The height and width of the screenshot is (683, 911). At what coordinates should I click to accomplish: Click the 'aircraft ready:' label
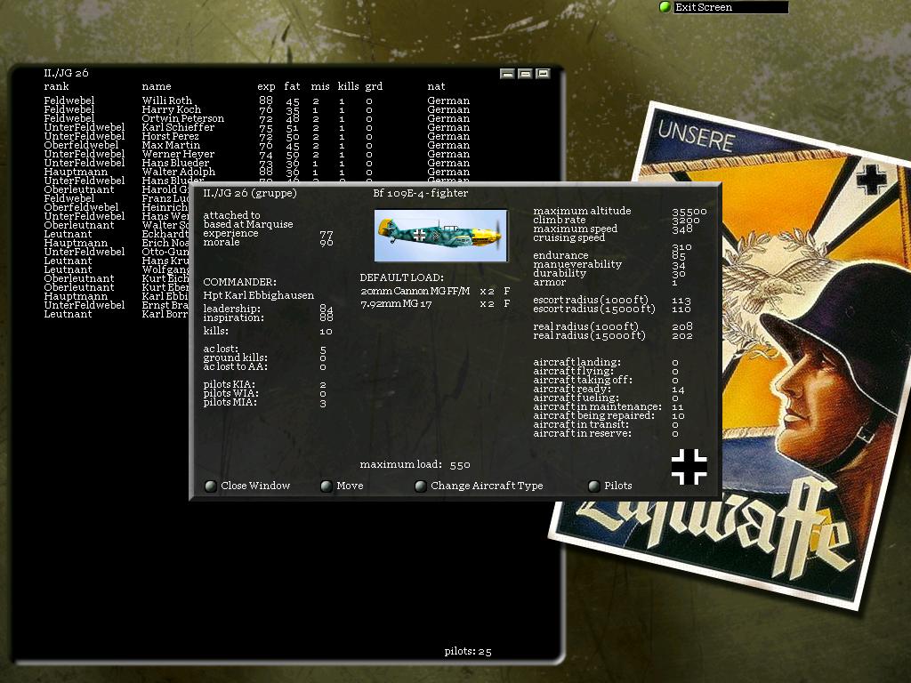tap(572, 390)
